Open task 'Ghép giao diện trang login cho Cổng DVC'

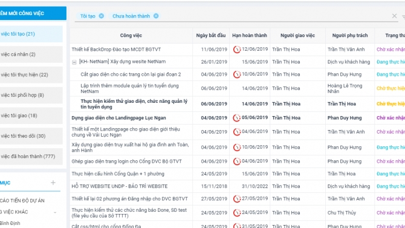coord(126,161)
